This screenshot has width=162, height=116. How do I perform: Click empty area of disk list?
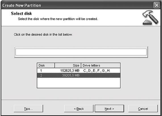[x=79, y=83]
